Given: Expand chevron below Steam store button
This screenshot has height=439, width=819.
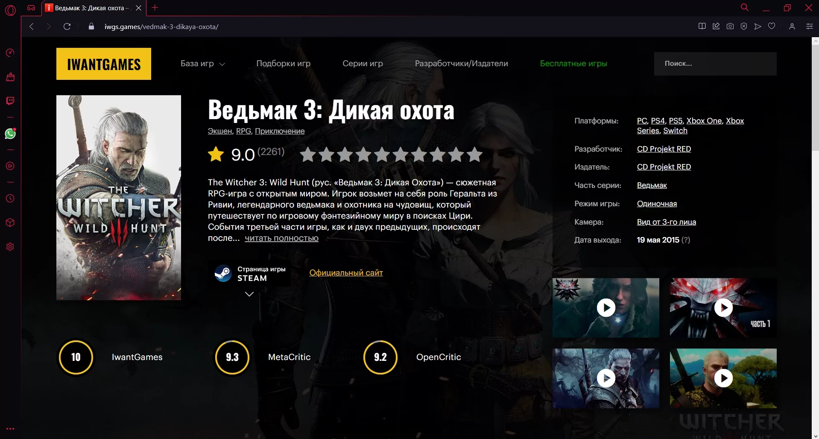Looking at the screenshot, I should (x=249, y=294).
